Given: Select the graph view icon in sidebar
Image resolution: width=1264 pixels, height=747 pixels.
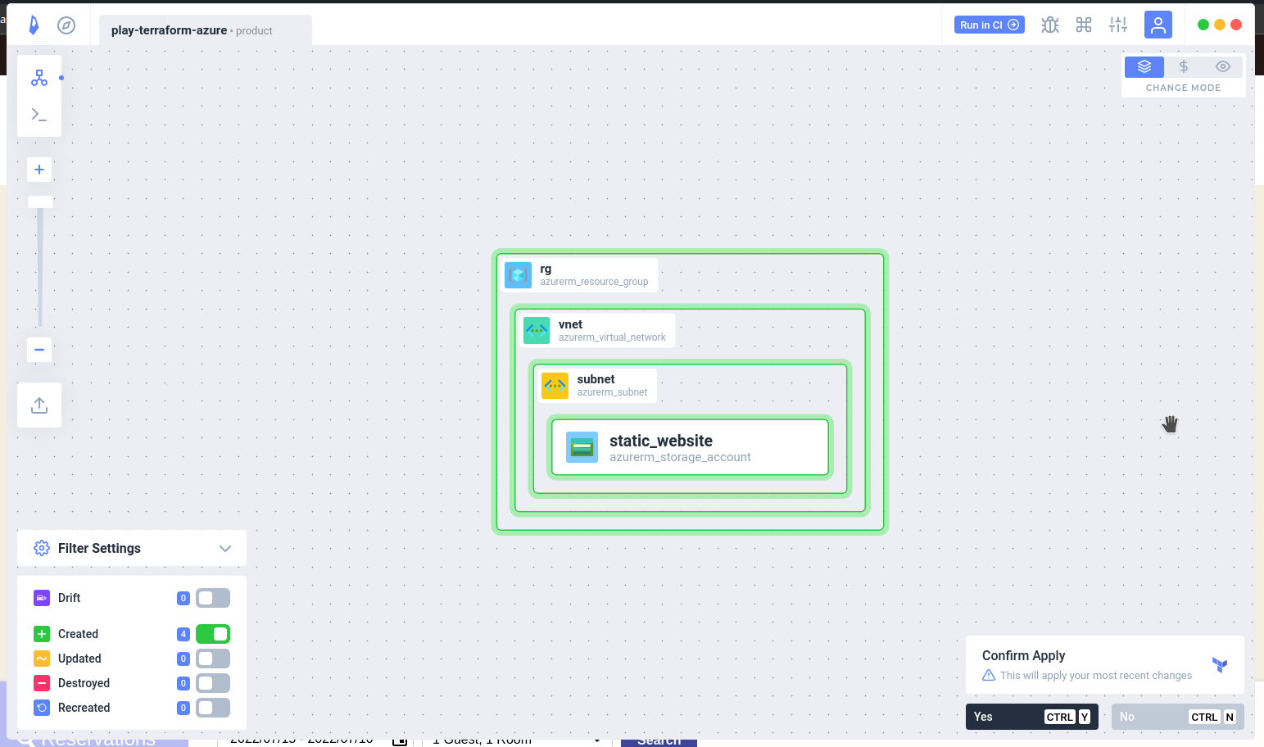Looking at the screenshot, I should (x=39, y=78).
